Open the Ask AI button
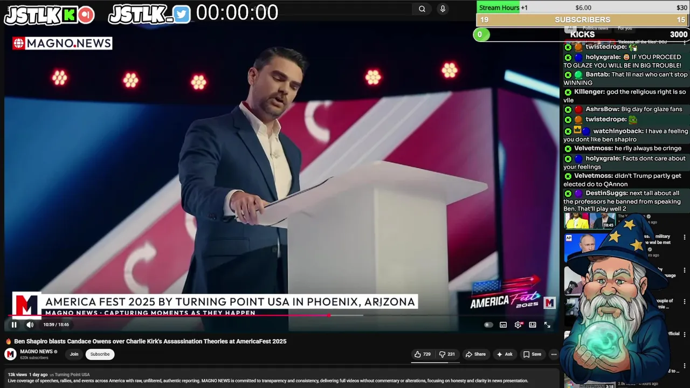Image resolution: width=690 pixels, height=388 pixels. click(x=505, y=354)
